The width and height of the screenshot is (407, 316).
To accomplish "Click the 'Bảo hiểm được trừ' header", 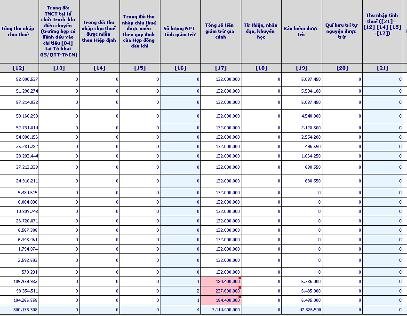I will (302, 31).
